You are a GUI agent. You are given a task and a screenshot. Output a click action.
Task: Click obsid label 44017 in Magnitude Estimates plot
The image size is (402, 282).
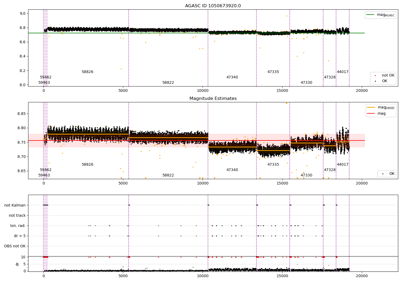tap(343, 165)
